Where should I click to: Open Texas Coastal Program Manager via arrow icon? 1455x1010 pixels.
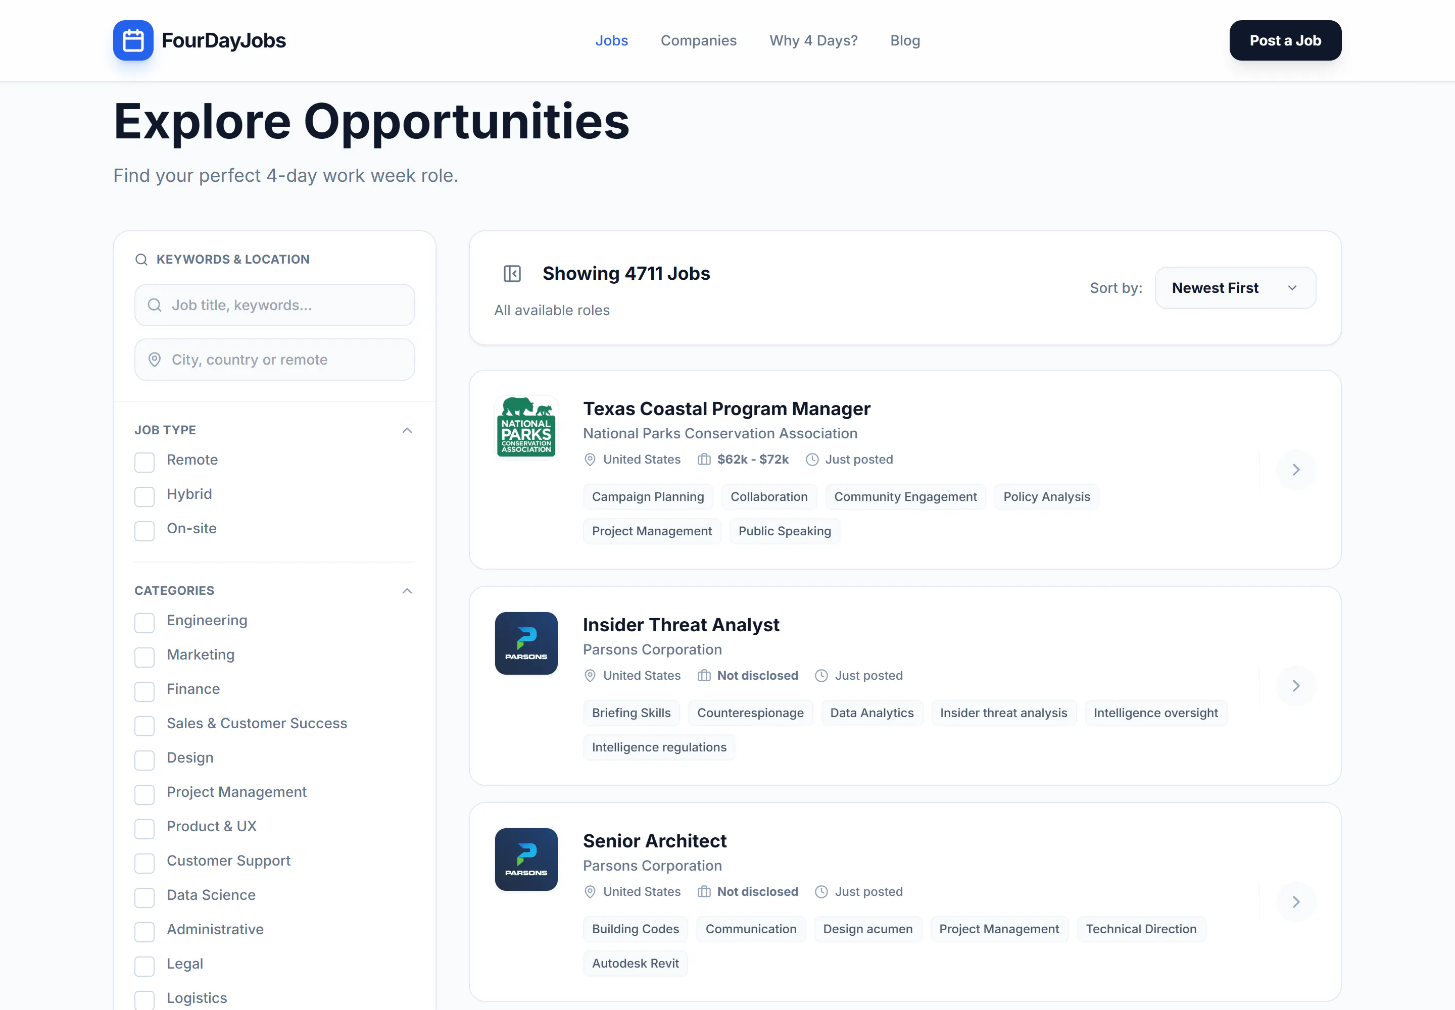[x=1295, y=470]
